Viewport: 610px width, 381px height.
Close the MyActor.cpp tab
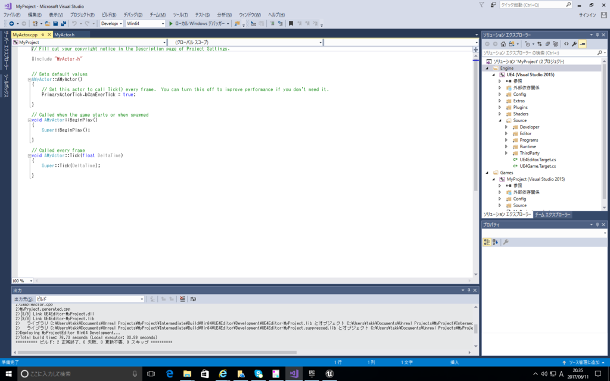coord(49,35)
